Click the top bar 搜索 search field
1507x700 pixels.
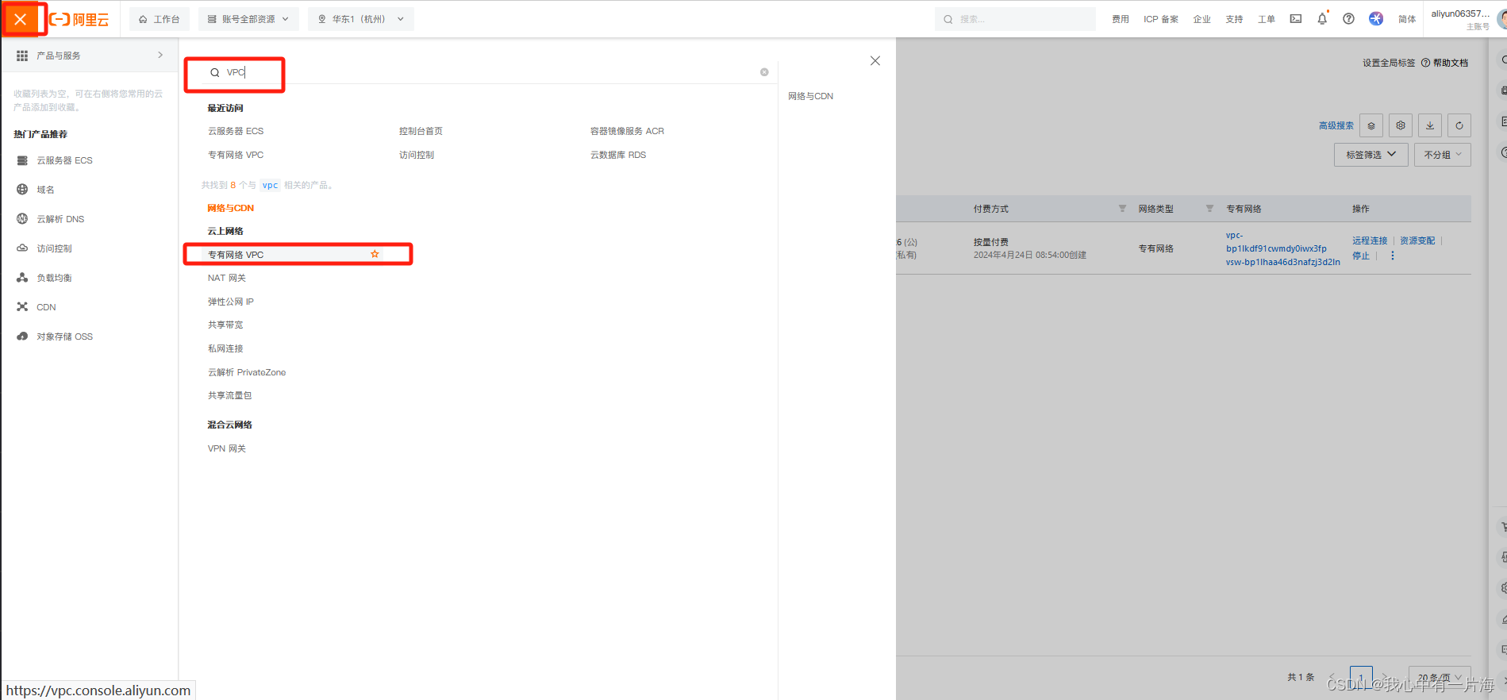[x=1015, y=19]
